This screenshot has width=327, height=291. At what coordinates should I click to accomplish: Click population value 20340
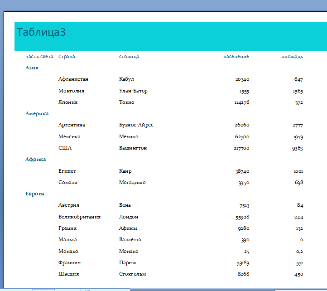pyautogui.click(x=242, y=79)
